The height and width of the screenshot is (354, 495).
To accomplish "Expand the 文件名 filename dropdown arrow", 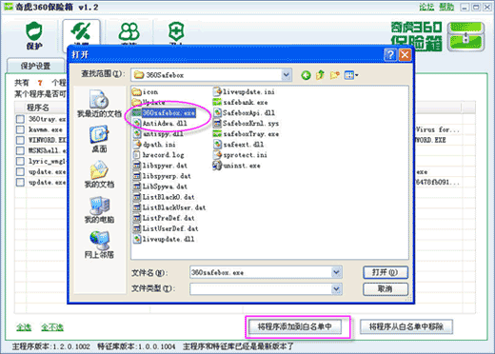I will 336,272.
